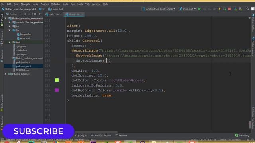Viewport: 255px width, 143px height.
Task: Open the Project view mode dropdown
Action: (14, 14)
